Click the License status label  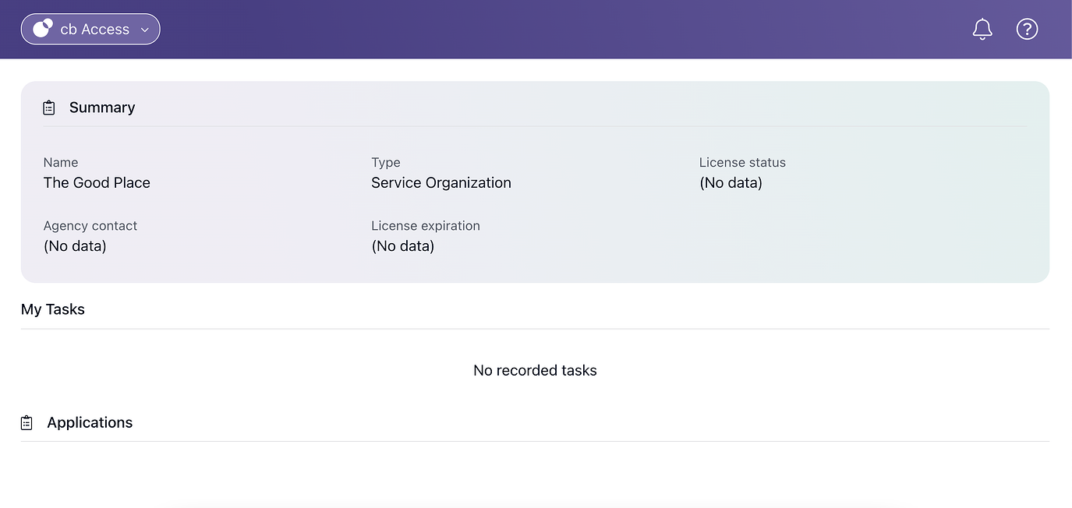[742, 162]
